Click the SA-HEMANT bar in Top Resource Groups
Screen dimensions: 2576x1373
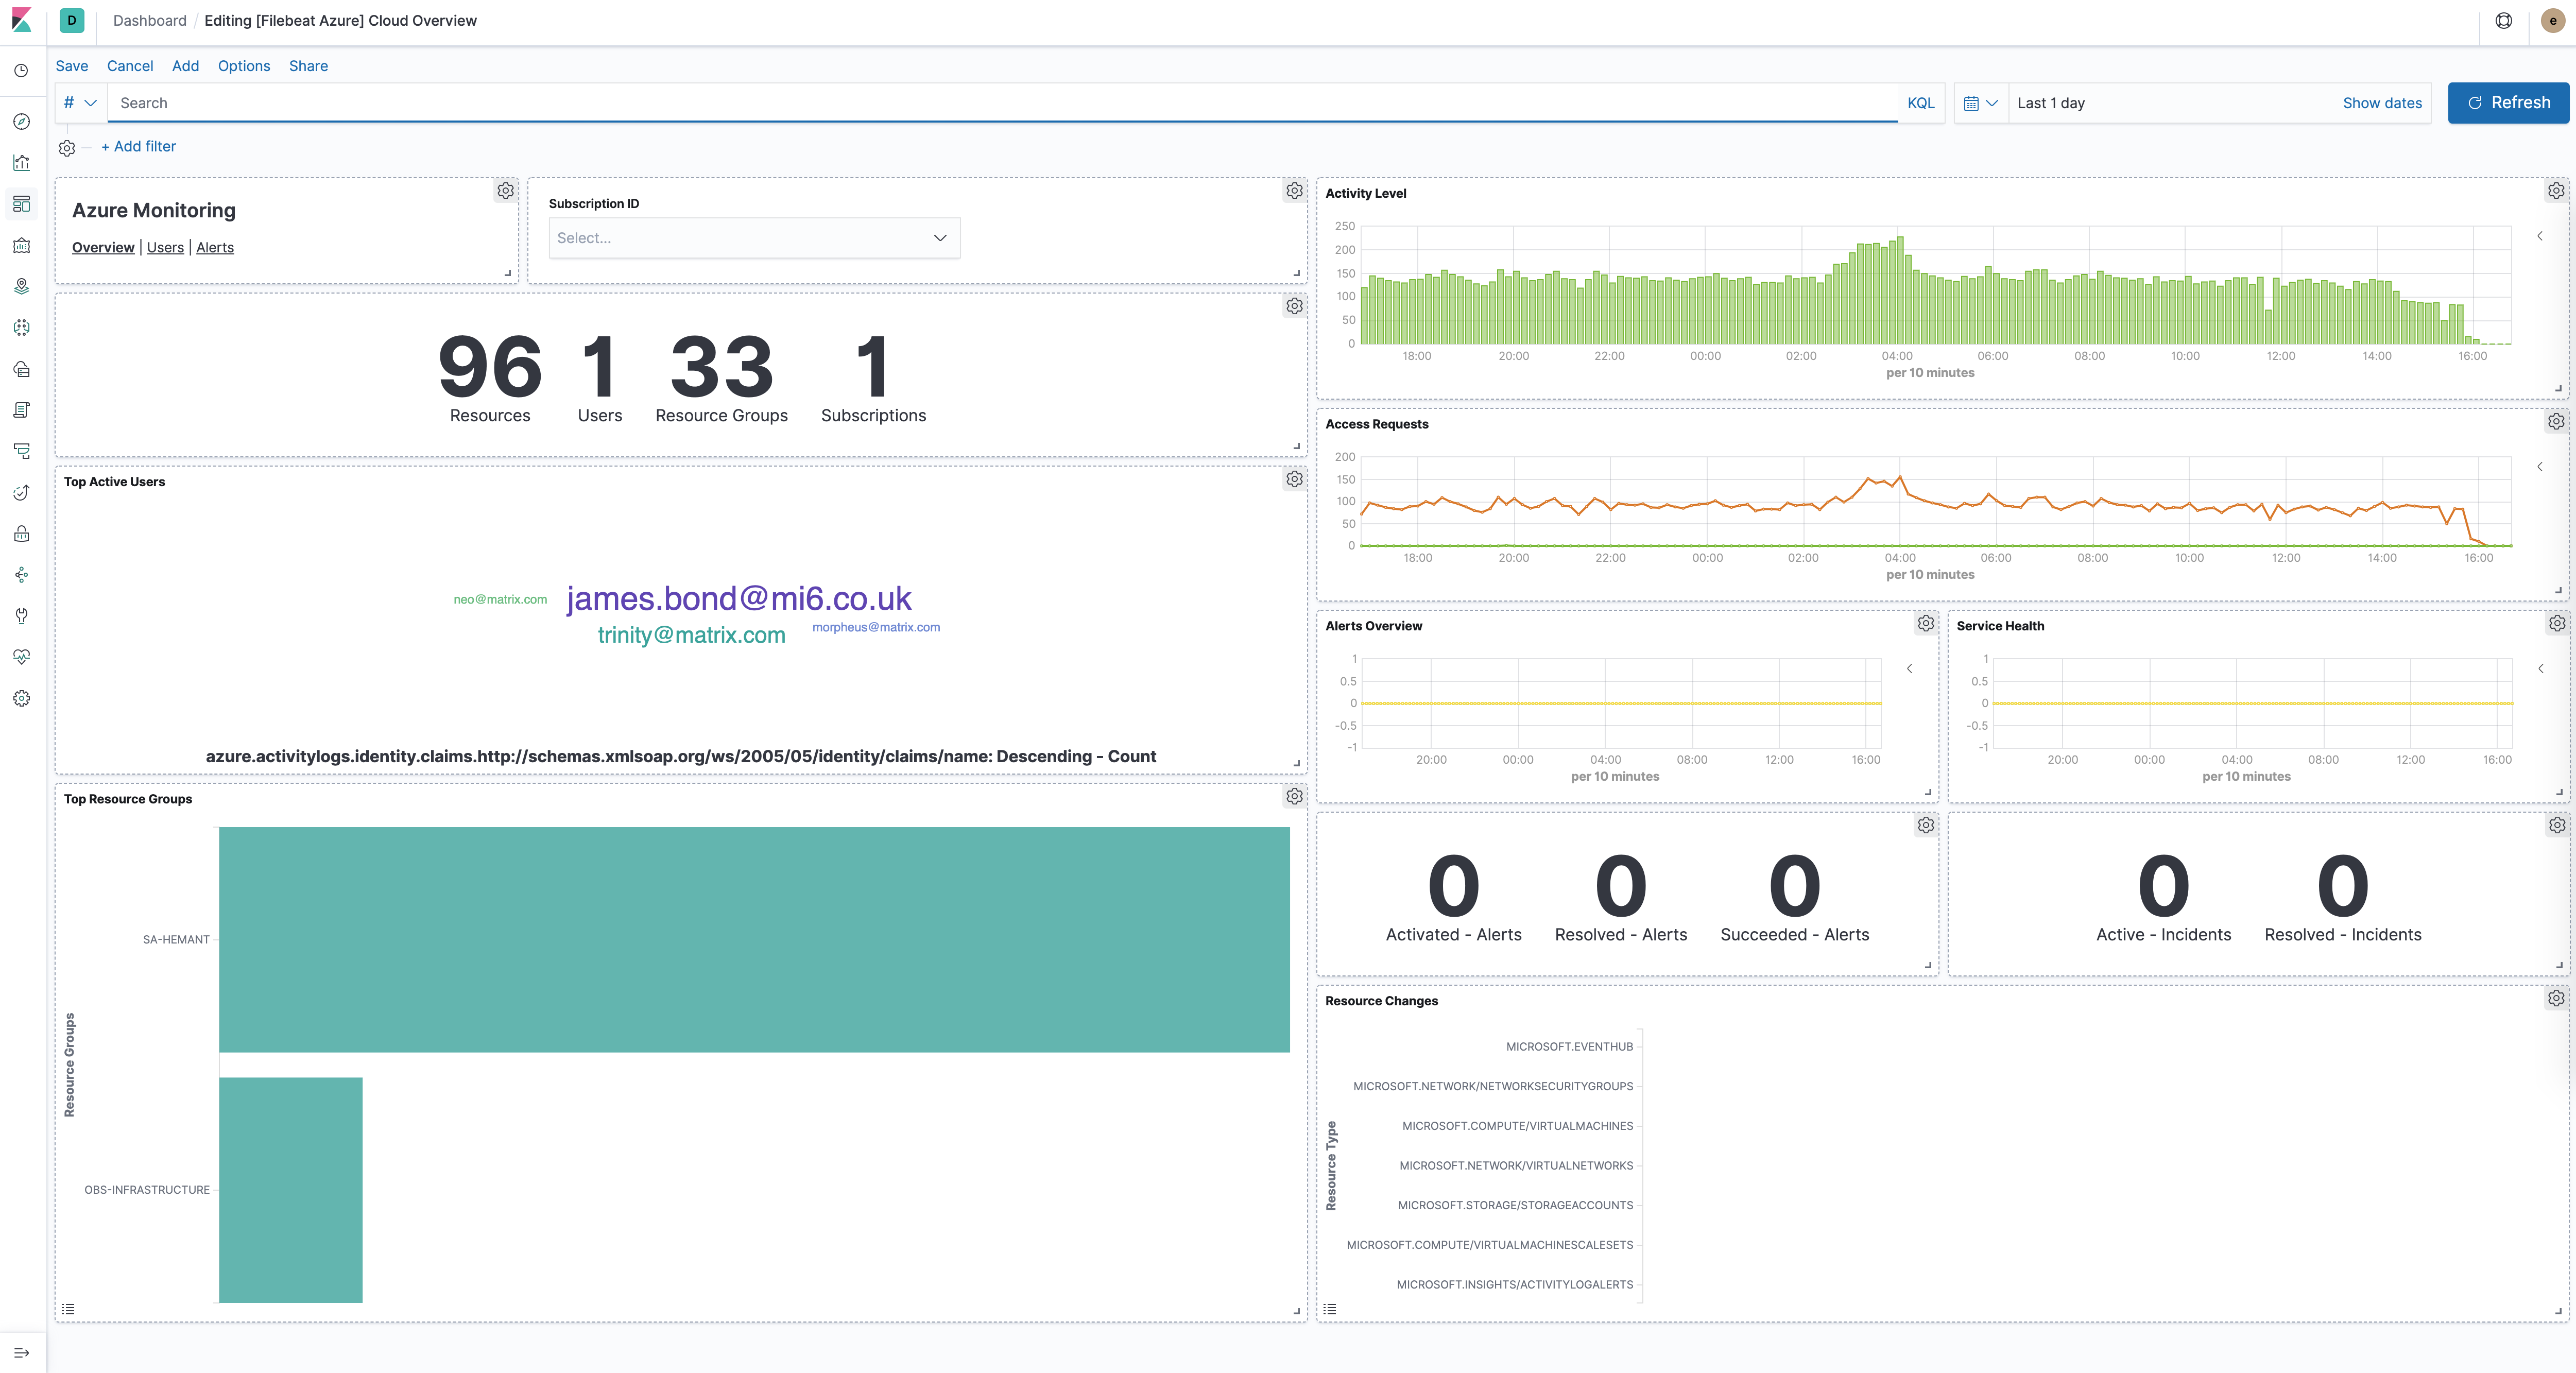750,939
